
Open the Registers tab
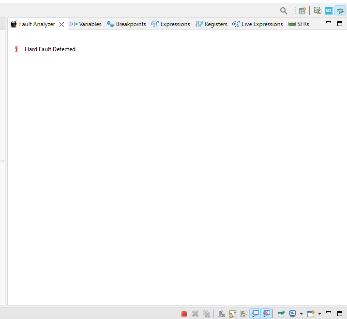(x=211, y=24)
